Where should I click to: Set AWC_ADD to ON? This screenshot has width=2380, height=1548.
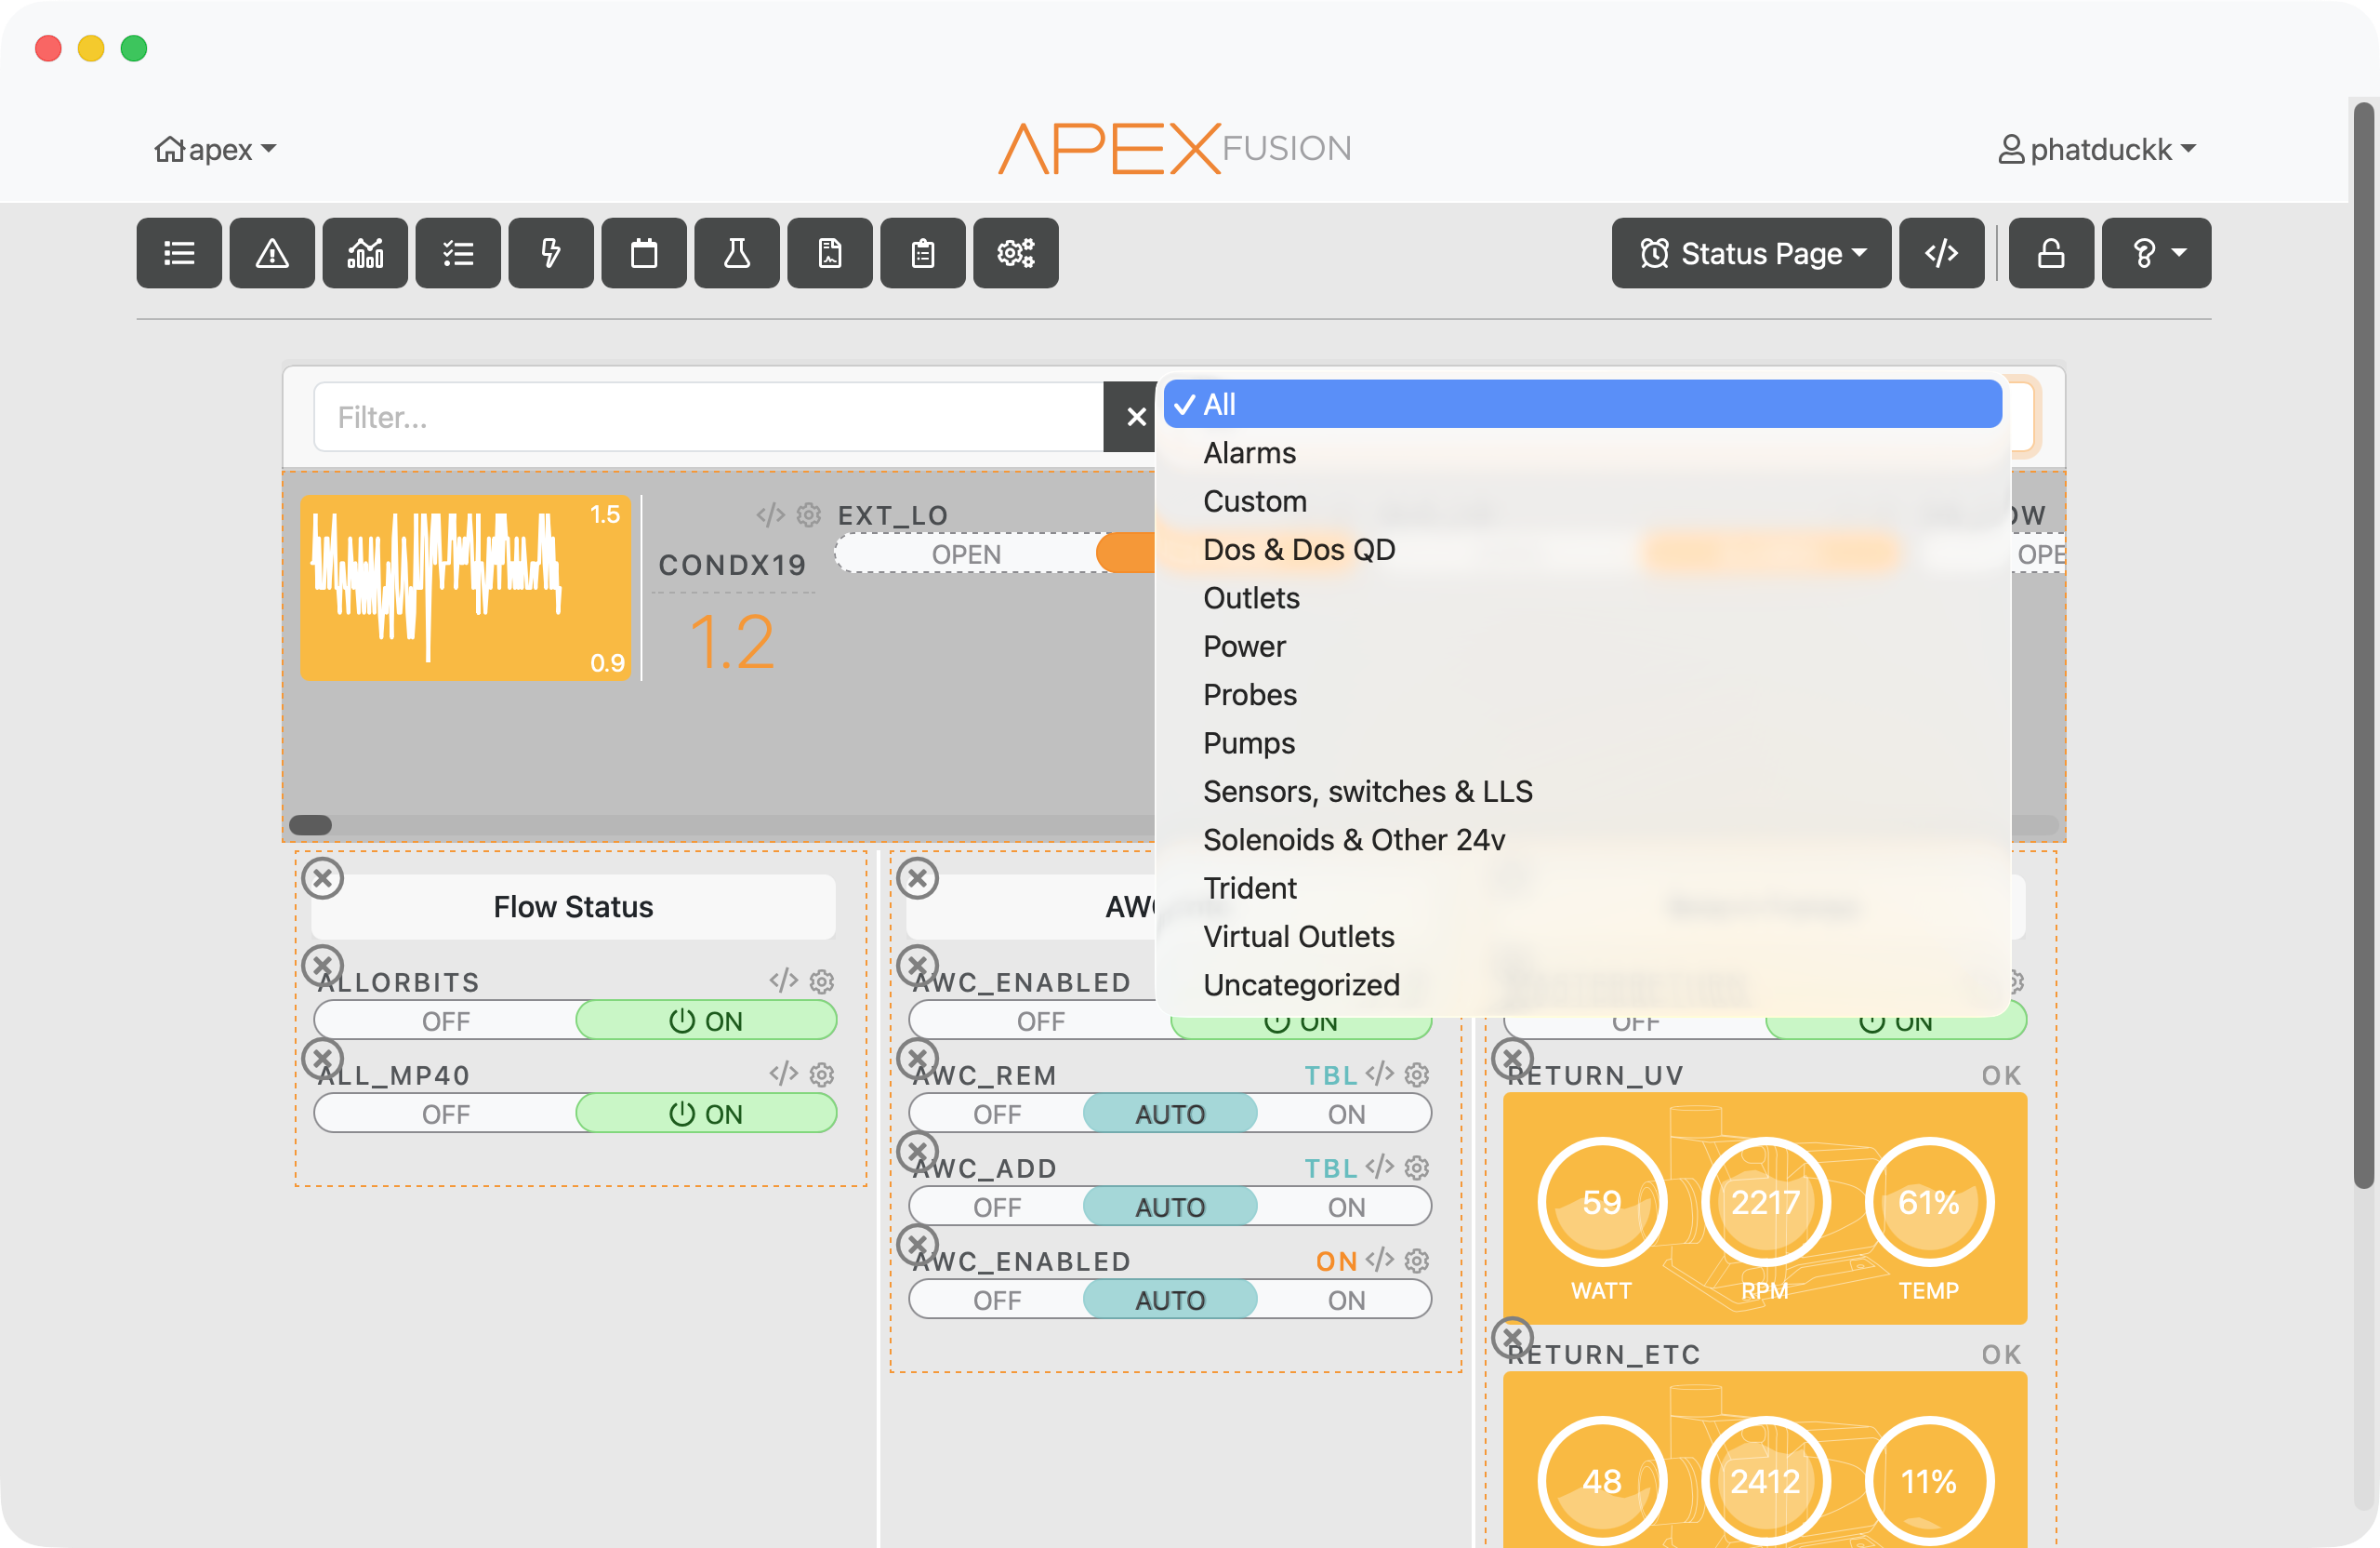(1346, 1208)
